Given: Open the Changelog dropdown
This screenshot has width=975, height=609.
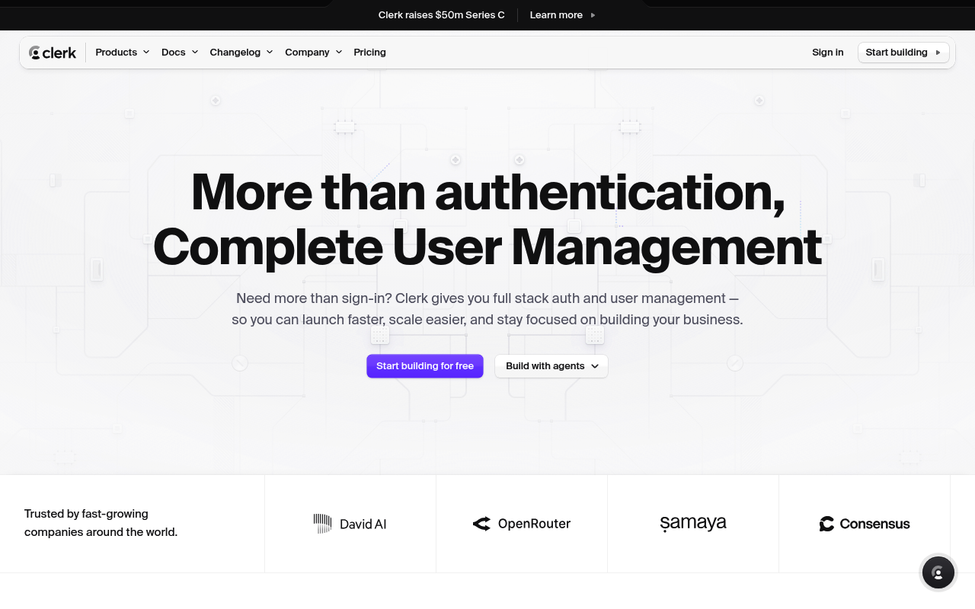Looking at the screenshot, I should pyautogui.click(x=241, y=53).
